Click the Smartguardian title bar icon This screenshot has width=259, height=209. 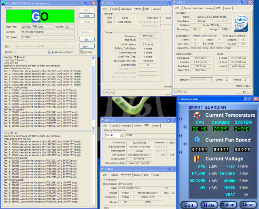179,99
